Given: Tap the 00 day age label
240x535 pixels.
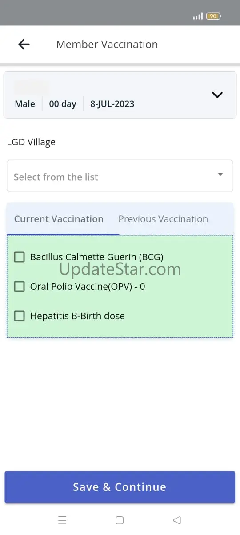Looking at the screenshot, I should [63, 104].
